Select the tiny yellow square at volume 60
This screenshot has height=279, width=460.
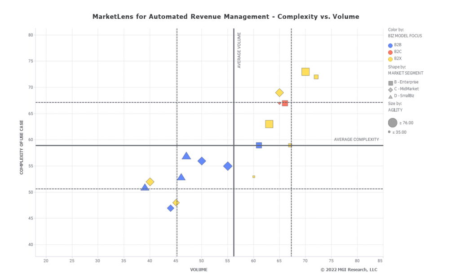pos(254,177)
